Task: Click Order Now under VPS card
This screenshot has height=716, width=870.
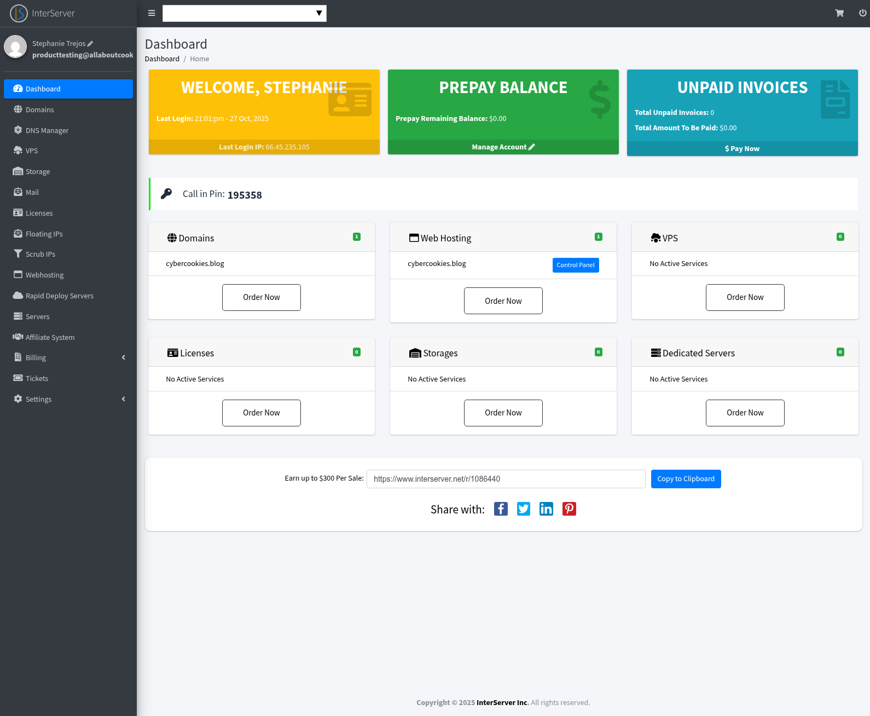Action: (x=745, y=297)
